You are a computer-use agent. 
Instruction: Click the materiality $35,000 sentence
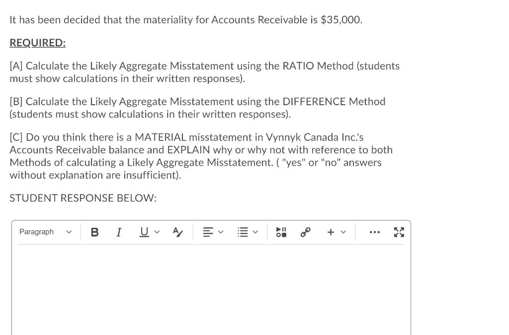point(186,20)
